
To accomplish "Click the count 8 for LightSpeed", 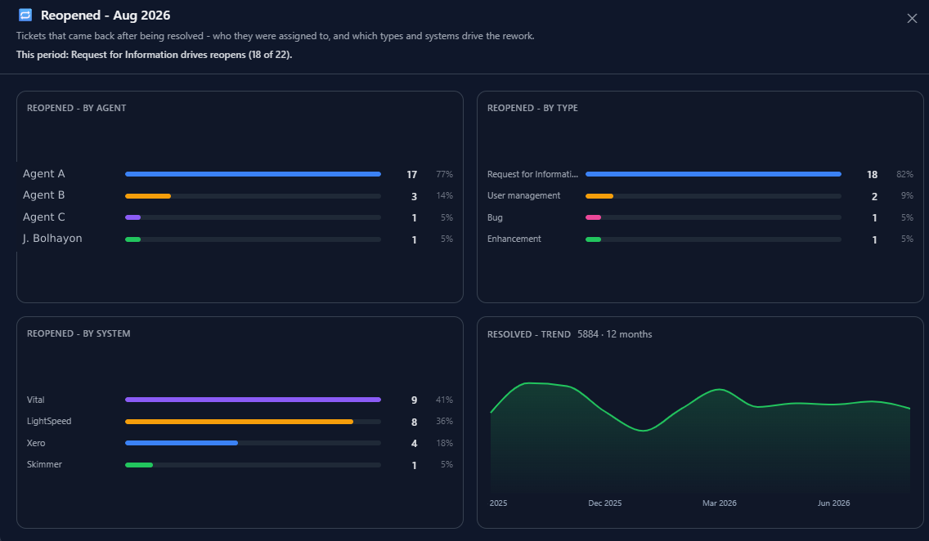I will pyautogui.click(x=414, y=422).
